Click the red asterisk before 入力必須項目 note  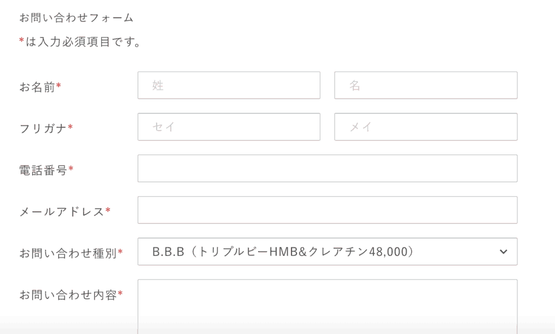pyautogui.click(x=22, y=41)
